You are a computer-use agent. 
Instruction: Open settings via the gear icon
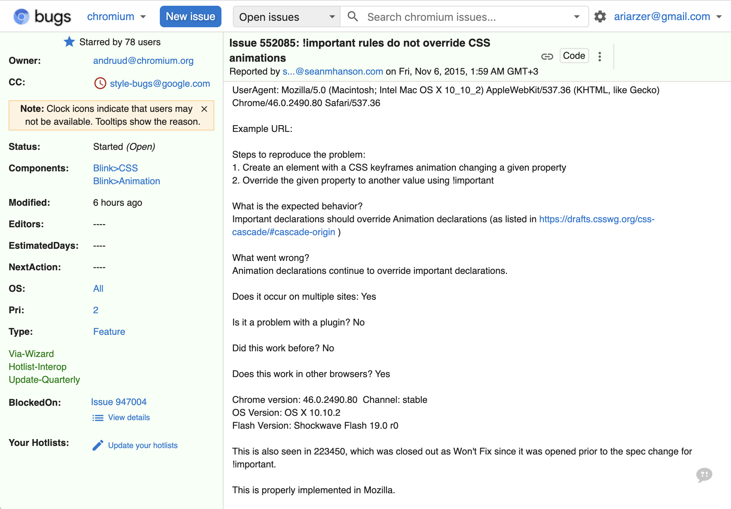click(x=600, y=16)
